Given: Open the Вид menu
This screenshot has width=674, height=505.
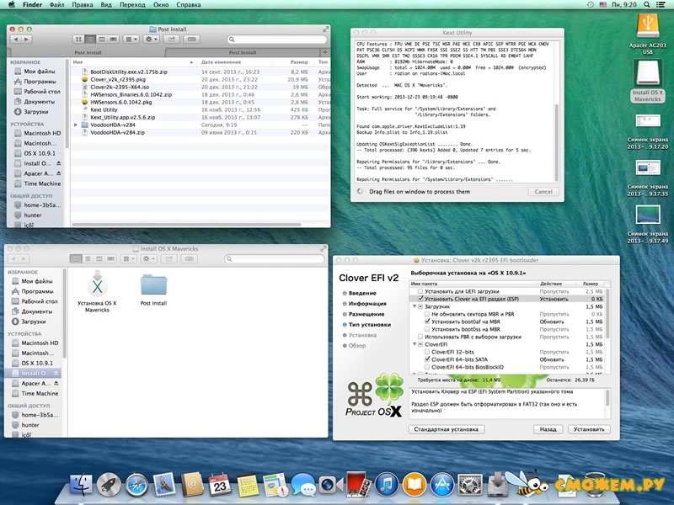Looking at the screenshot, I should pyautogui.click(x=106, y=5).
